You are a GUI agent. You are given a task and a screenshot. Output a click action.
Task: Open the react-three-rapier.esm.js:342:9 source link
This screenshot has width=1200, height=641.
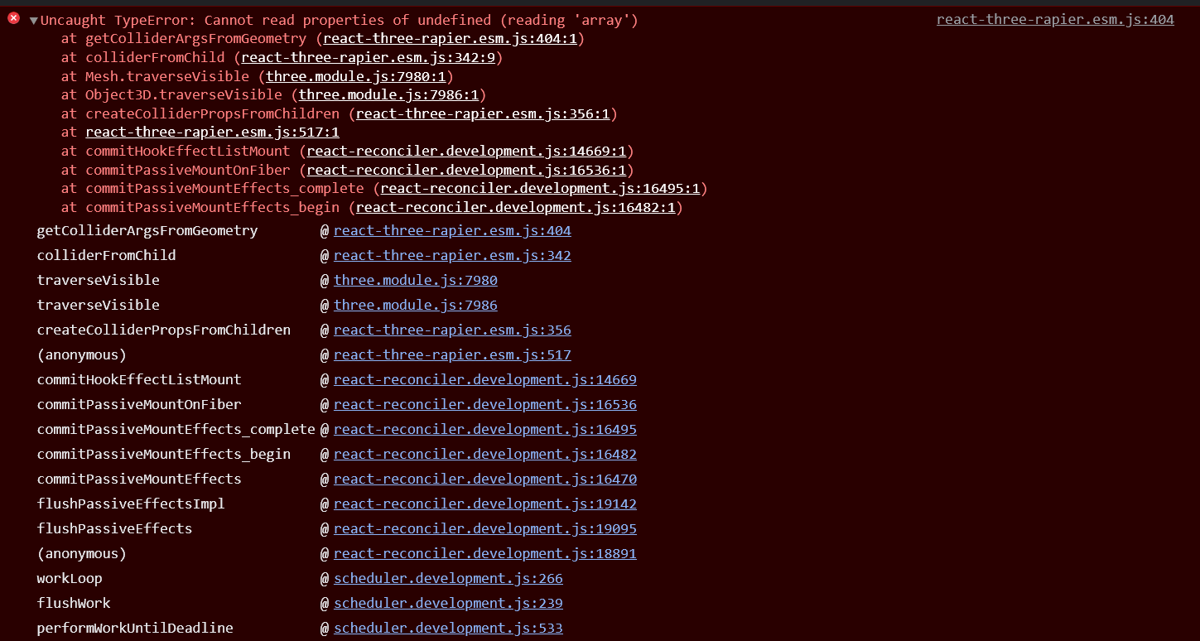(370, 57)
